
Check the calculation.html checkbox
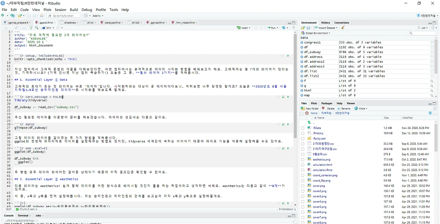[302, 165]
